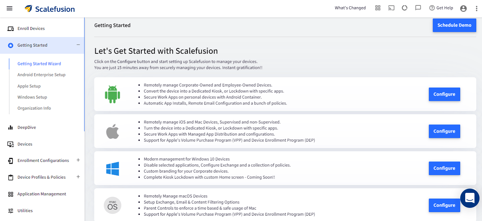Collapse the Getting Started section
This screenshot has height=221, width=482.
[78, 45]
